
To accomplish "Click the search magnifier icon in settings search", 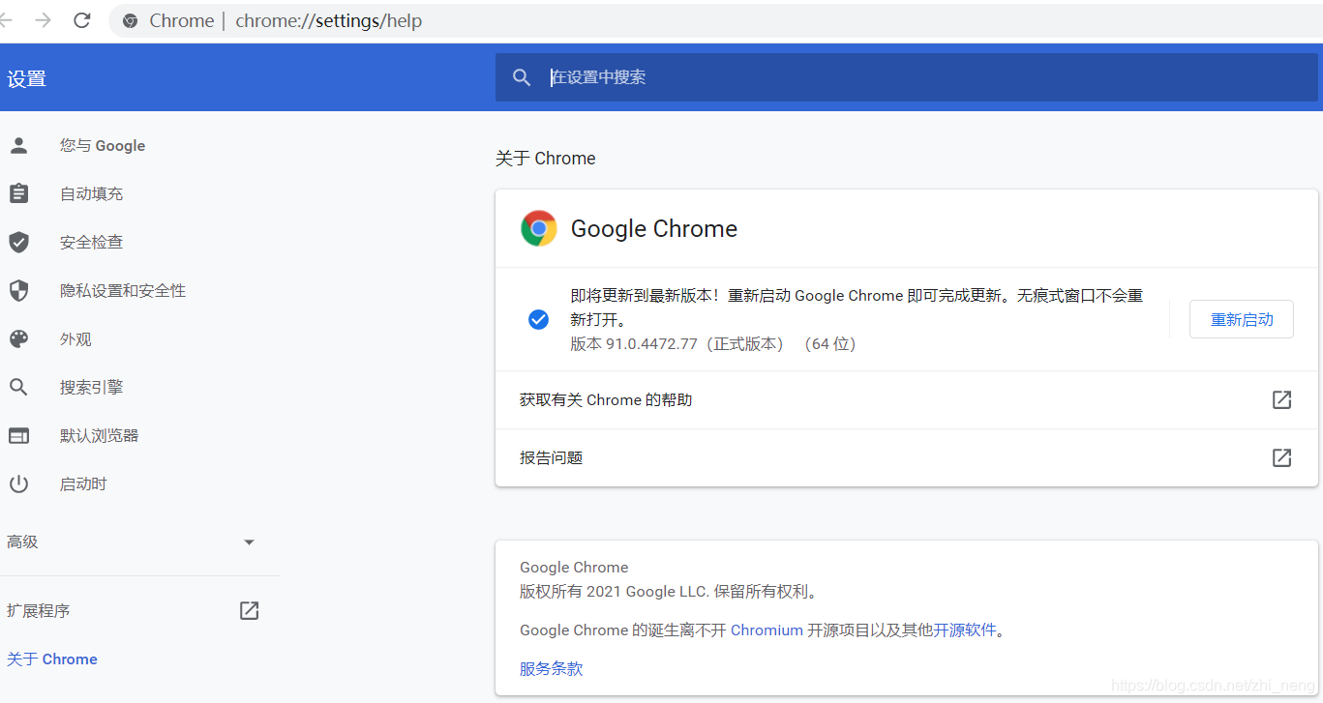I will (522, 77).
